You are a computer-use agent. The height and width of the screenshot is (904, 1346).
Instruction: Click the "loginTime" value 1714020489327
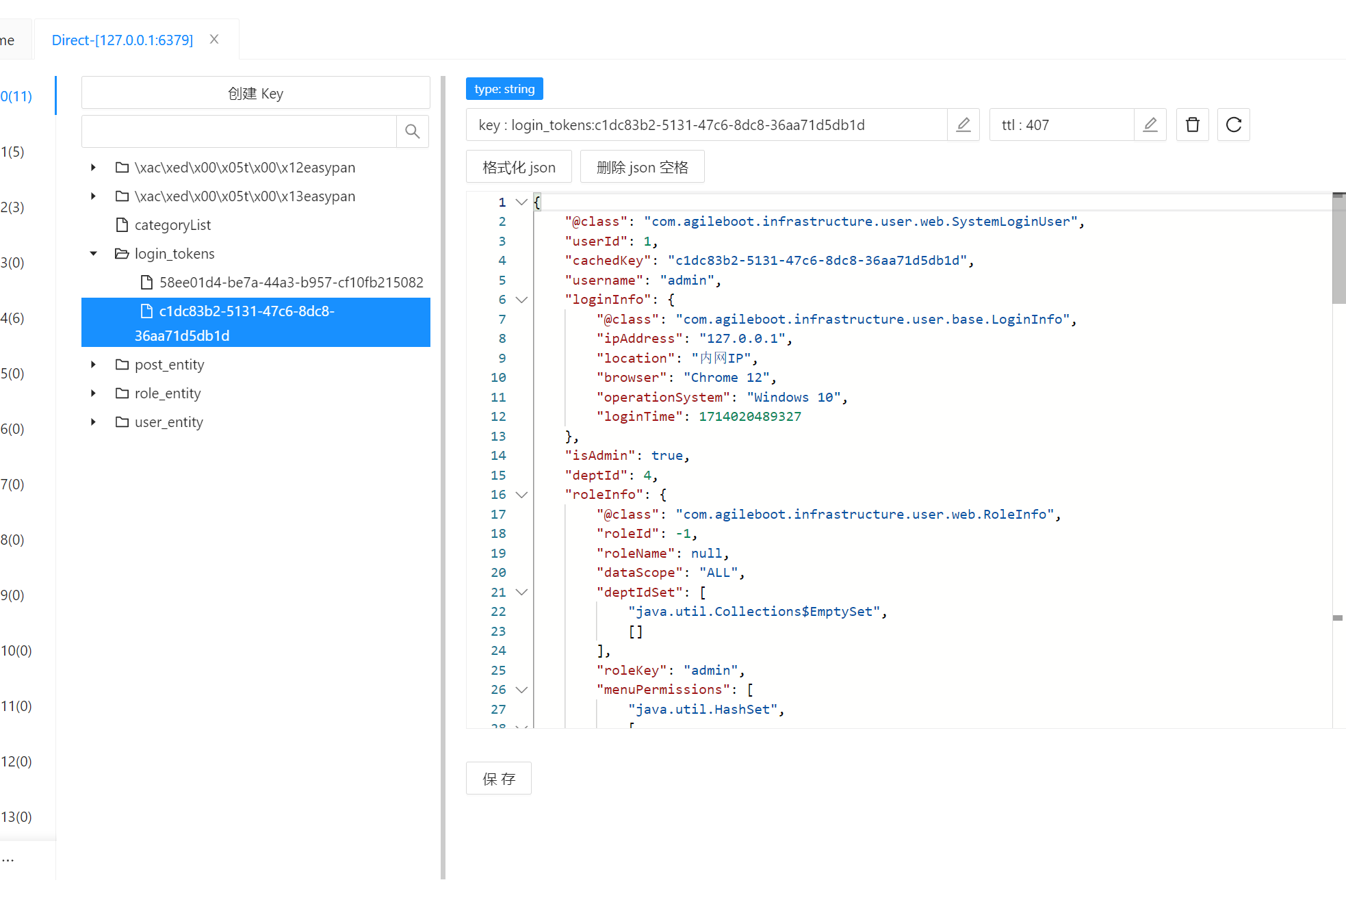click(x=750, y=416)
